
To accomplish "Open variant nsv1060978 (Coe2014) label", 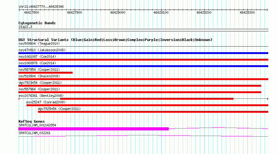I will [37, 63].
